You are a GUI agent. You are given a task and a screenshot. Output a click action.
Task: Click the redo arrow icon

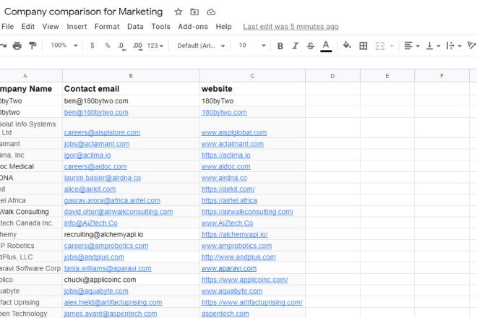tap(3, 46)
